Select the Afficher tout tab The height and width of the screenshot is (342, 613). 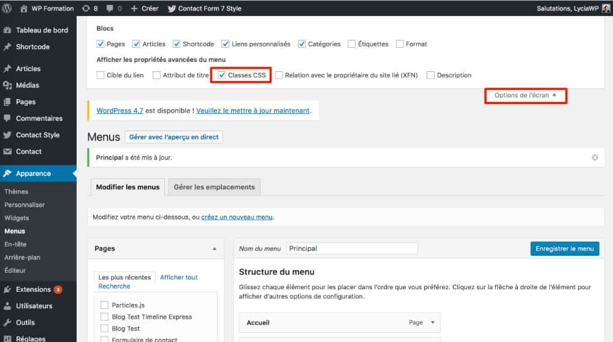(178, 277)
